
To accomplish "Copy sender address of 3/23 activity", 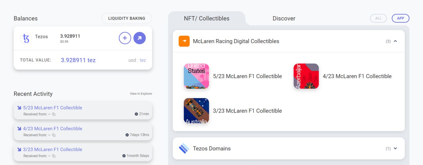I will 54,156.
